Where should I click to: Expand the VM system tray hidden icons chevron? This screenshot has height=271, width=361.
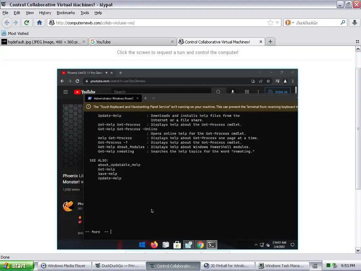click(256, 245)
